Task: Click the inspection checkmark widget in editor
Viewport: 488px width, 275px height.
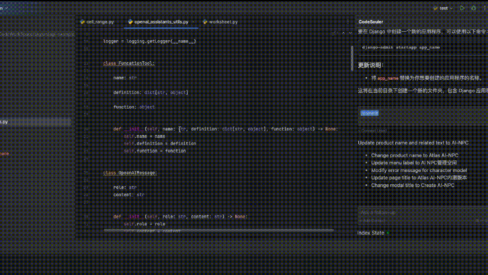Action: point(334,33)
